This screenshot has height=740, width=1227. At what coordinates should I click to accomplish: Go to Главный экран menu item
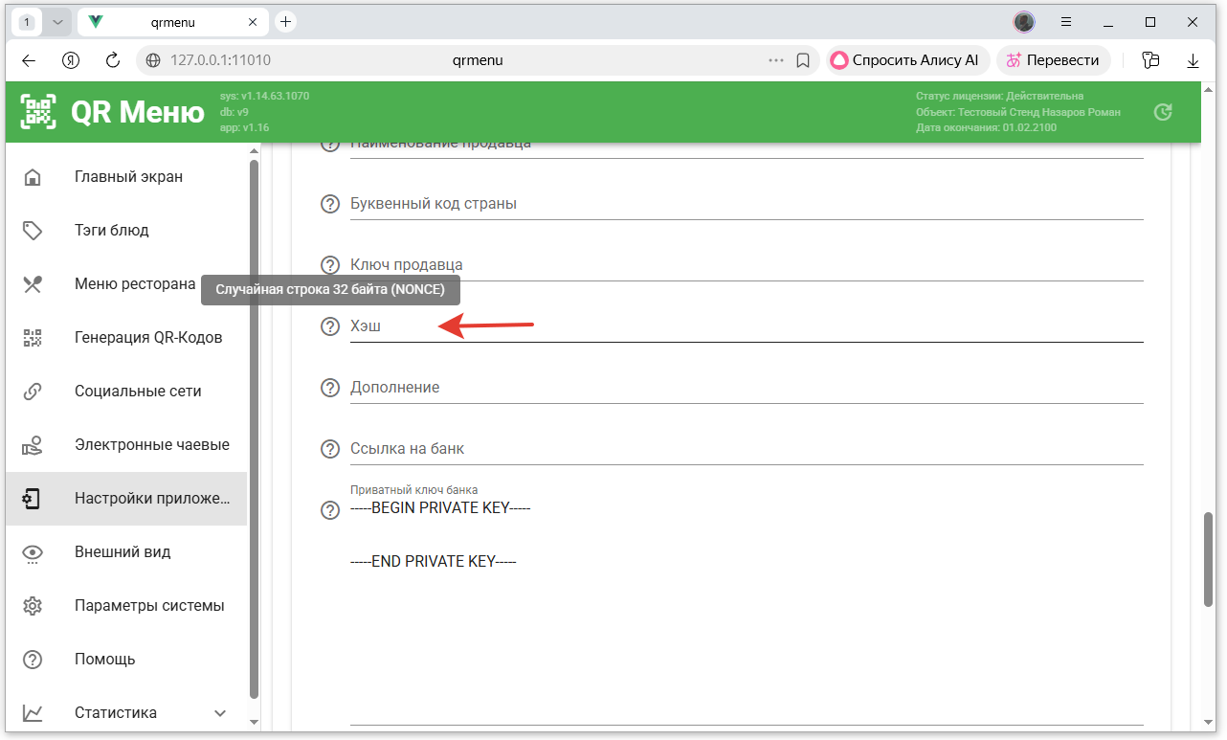(128, 177)
